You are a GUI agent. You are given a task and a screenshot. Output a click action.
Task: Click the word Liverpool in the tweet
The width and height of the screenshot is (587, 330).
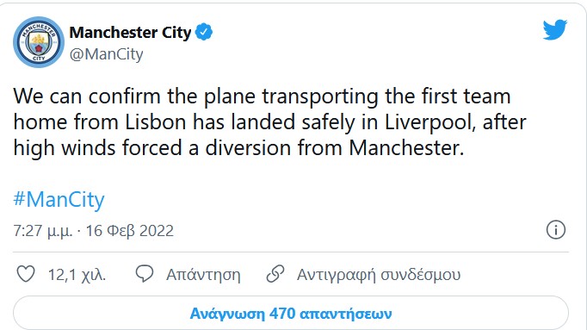[430, 123]
